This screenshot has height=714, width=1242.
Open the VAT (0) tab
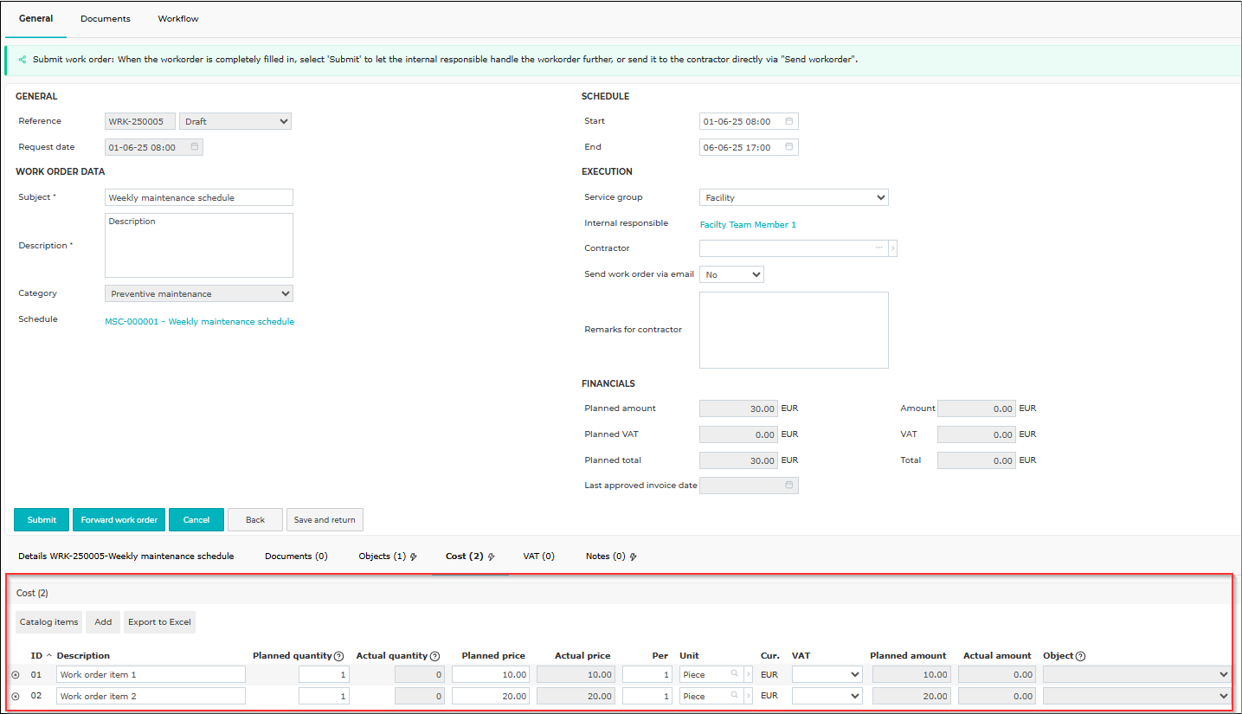[x=539, y=556]
